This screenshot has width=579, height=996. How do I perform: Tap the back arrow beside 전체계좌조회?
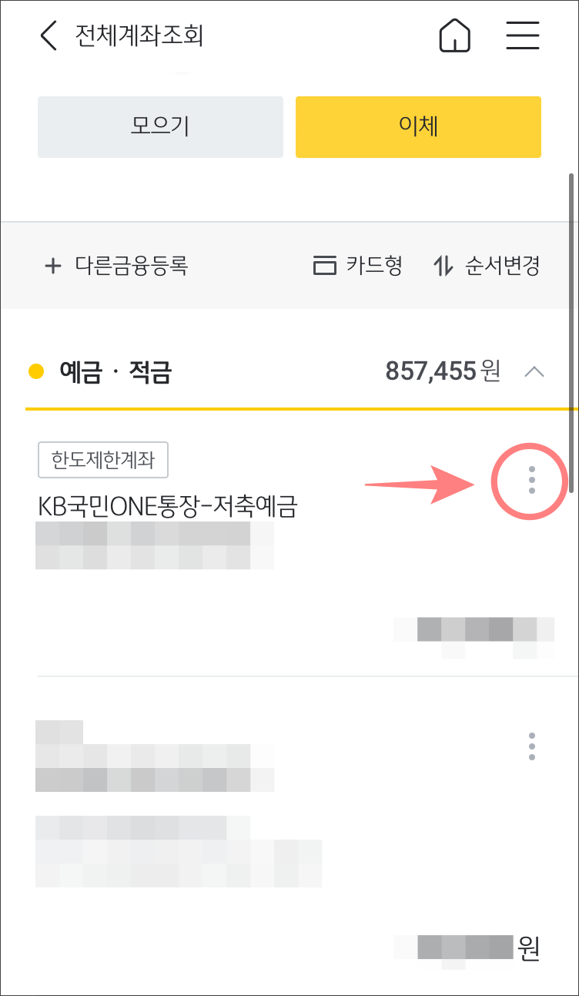(x=49, y=36)
